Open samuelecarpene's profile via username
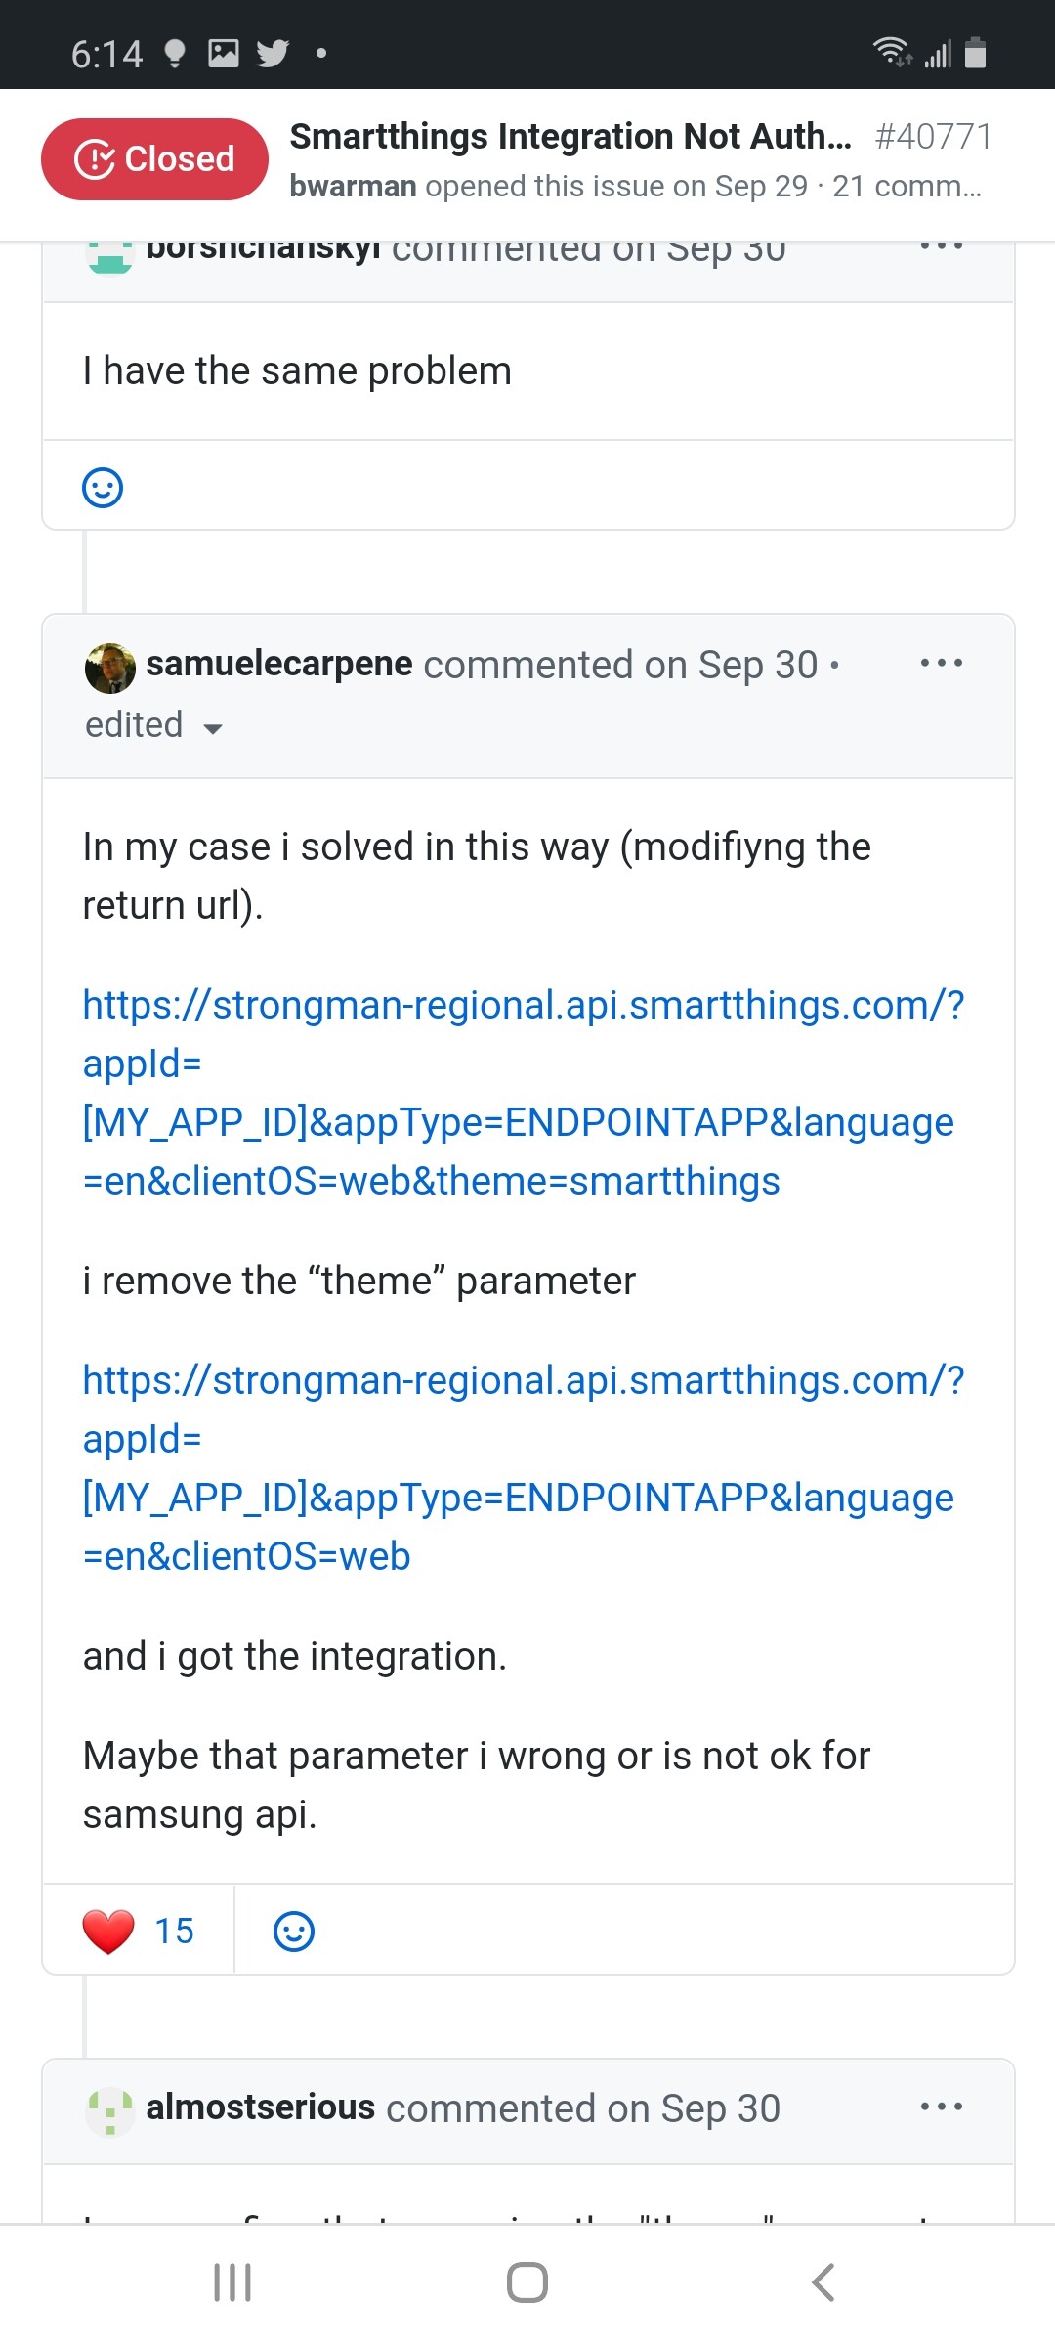Image resolution: width=1055 pixels, height=2346 pixels. 279,664
